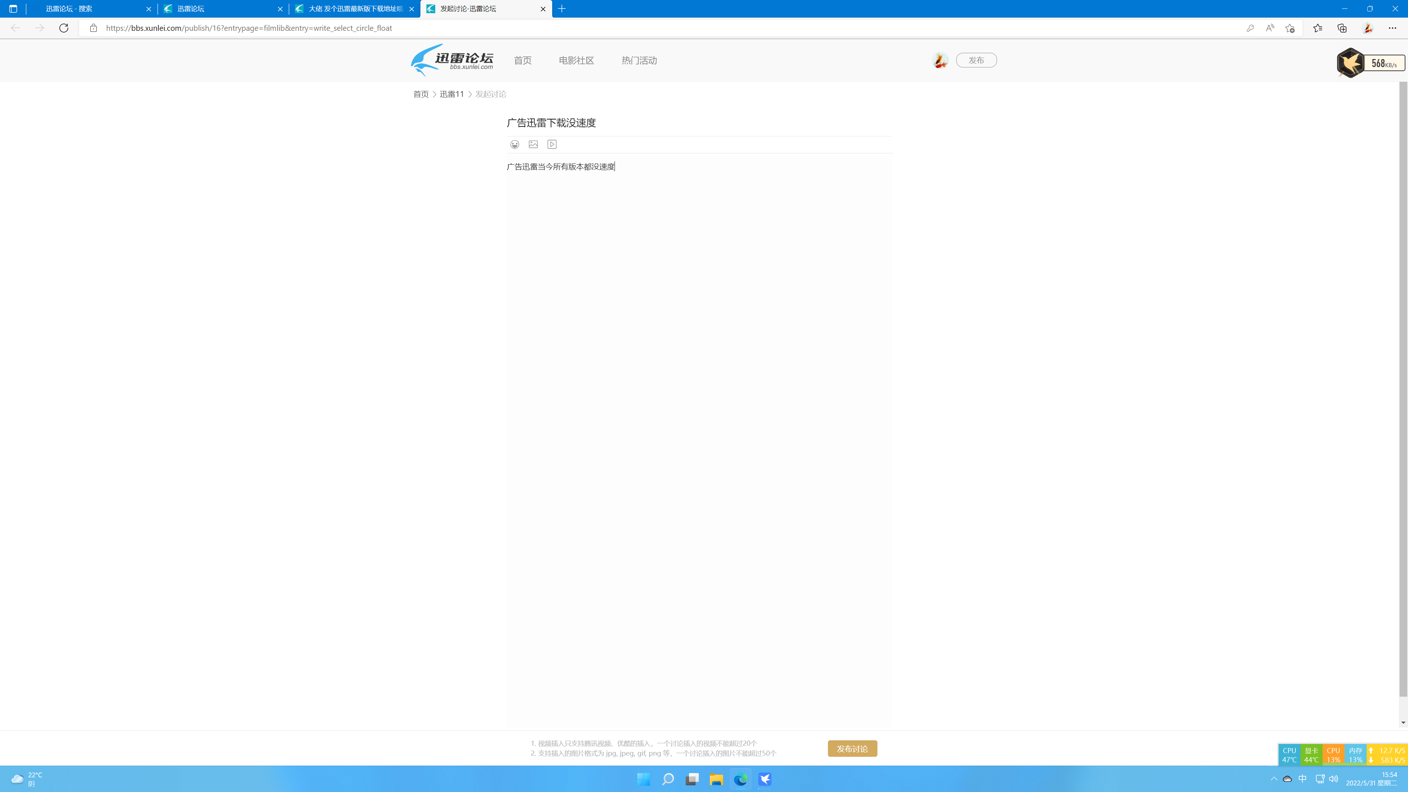
Task: Toggle the input method 中 indicator
Action: (x=1302, y=779)
